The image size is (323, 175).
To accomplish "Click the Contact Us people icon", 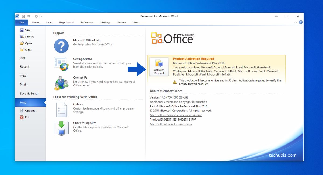I will [61, 83].
